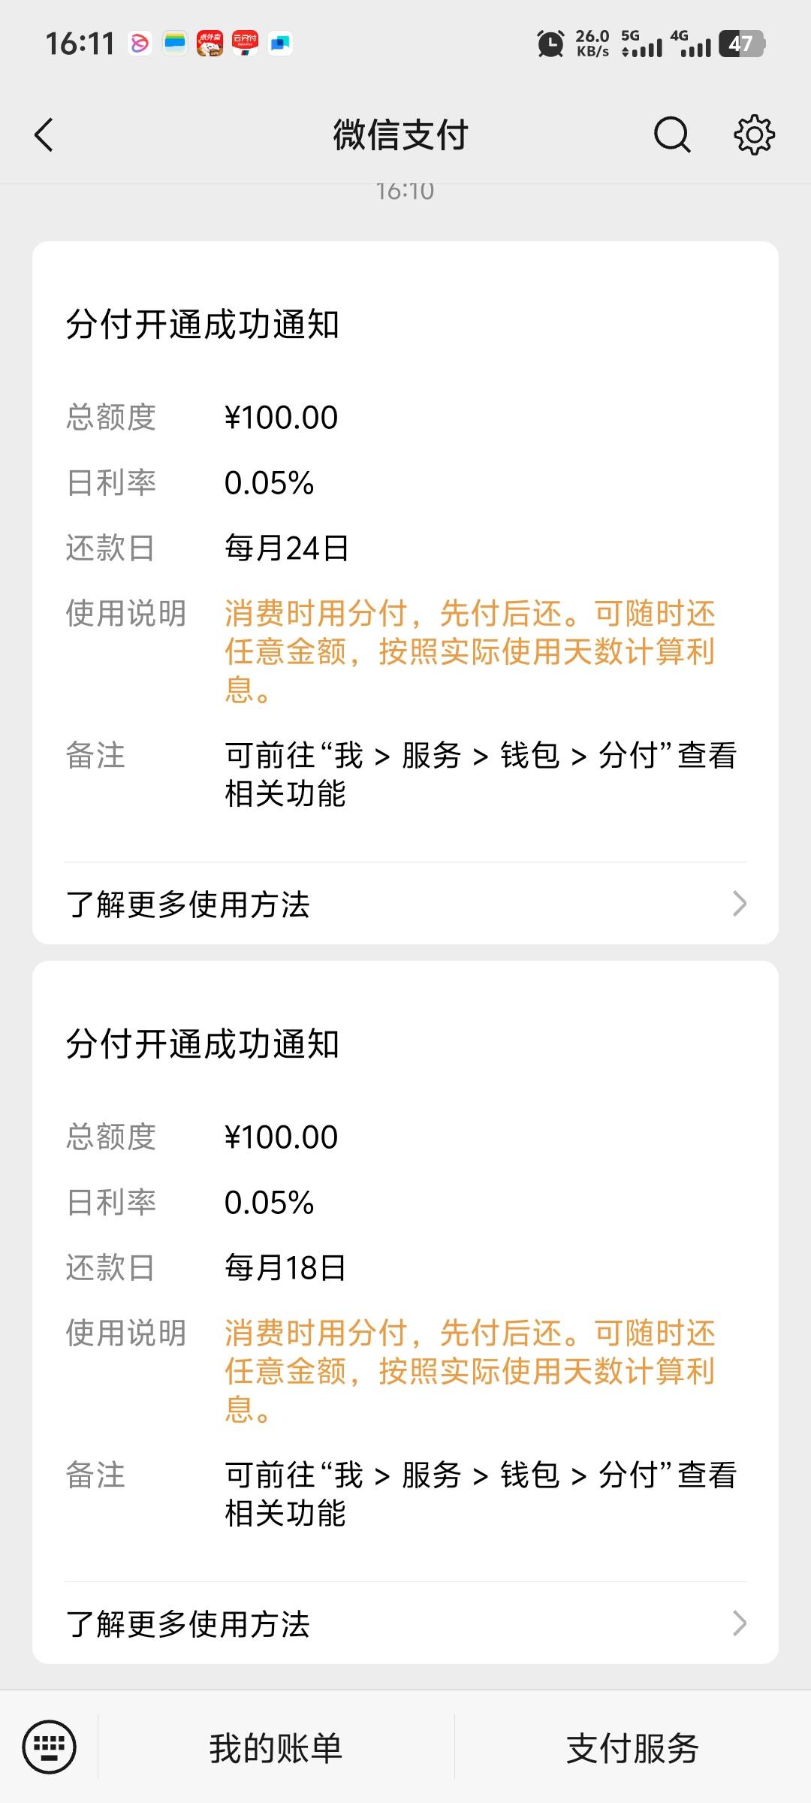Switch to keyboard input icon
The width and height of the screenshot is (811, 1803).
[x=50, y=1747]
